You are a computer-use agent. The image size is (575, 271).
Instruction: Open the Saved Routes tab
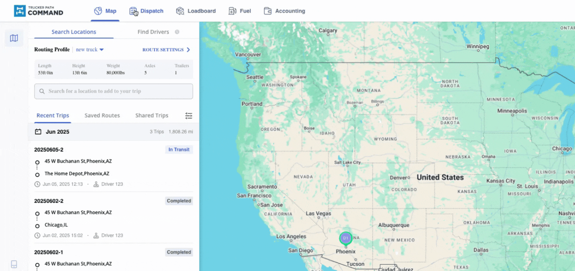[102, 115]
